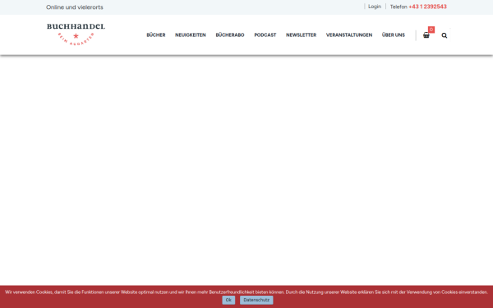
Task: Click the Buchhandel beim Augarten logo
Action: (x=76, y=34)
